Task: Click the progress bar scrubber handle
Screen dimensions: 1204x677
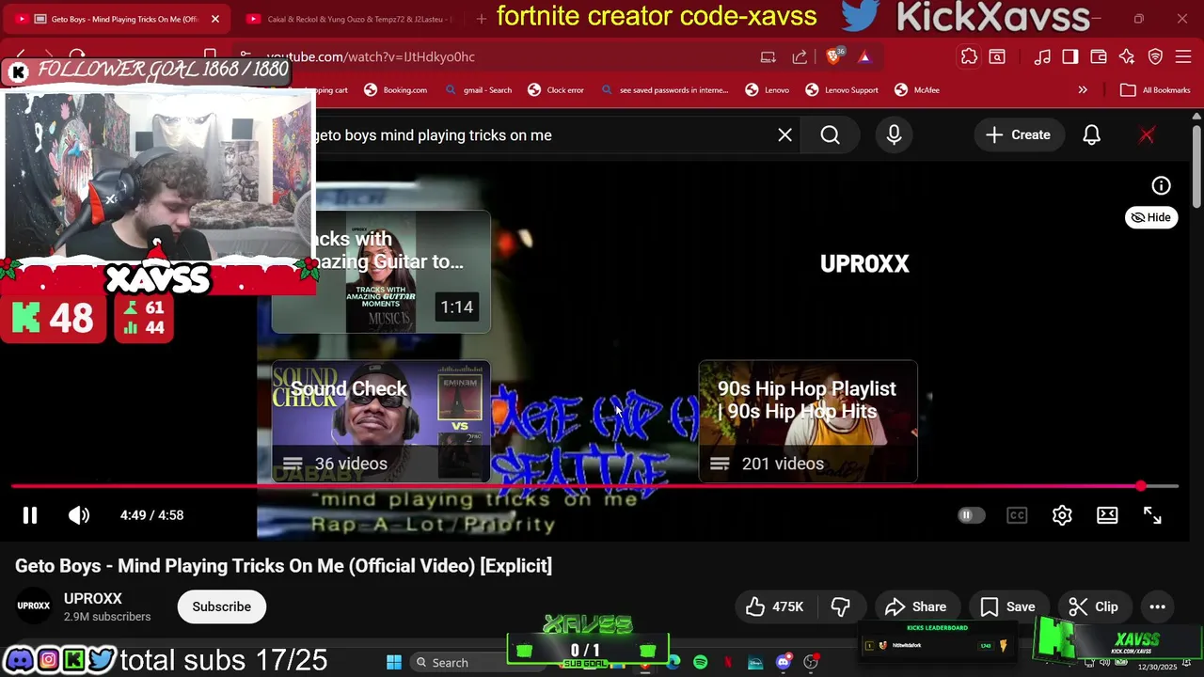Action: [1141, 486]
